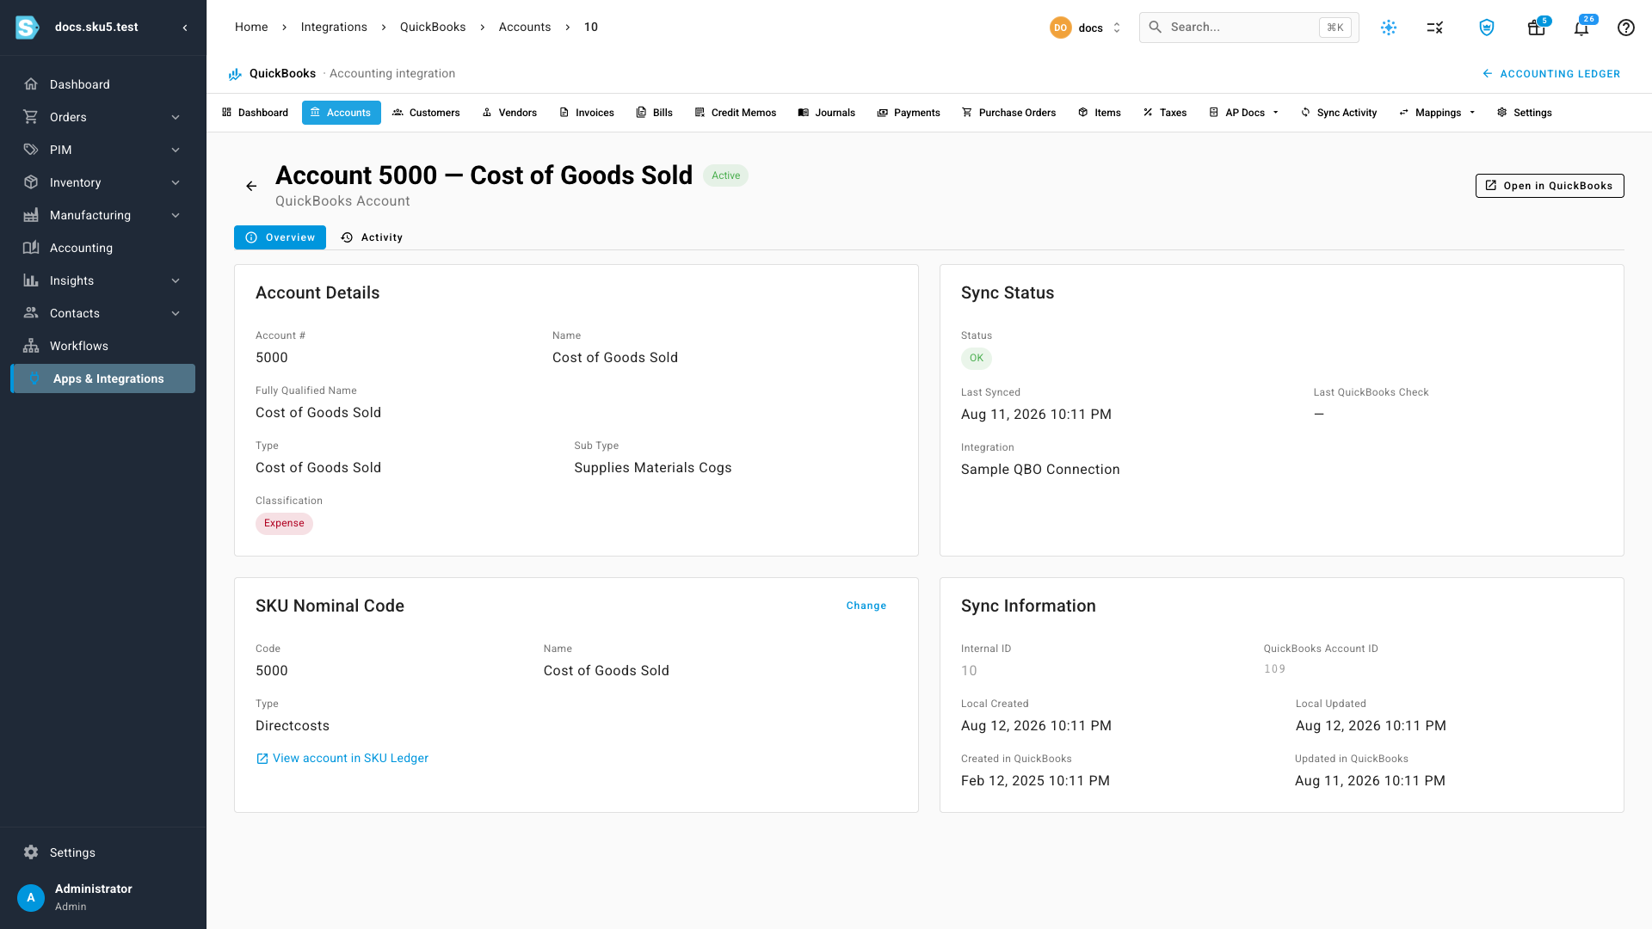The width and height of the screenshot is (1652, 929).
Task: Open notifications bell with badge 26
Action: [x=1581, y=28]
